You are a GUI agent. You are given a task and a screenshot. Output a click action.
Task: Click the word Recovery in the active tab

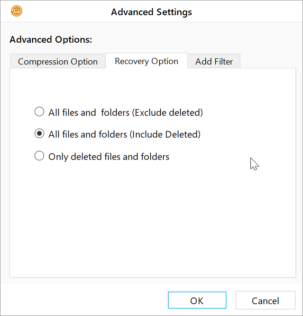click(x=132, y=61)
